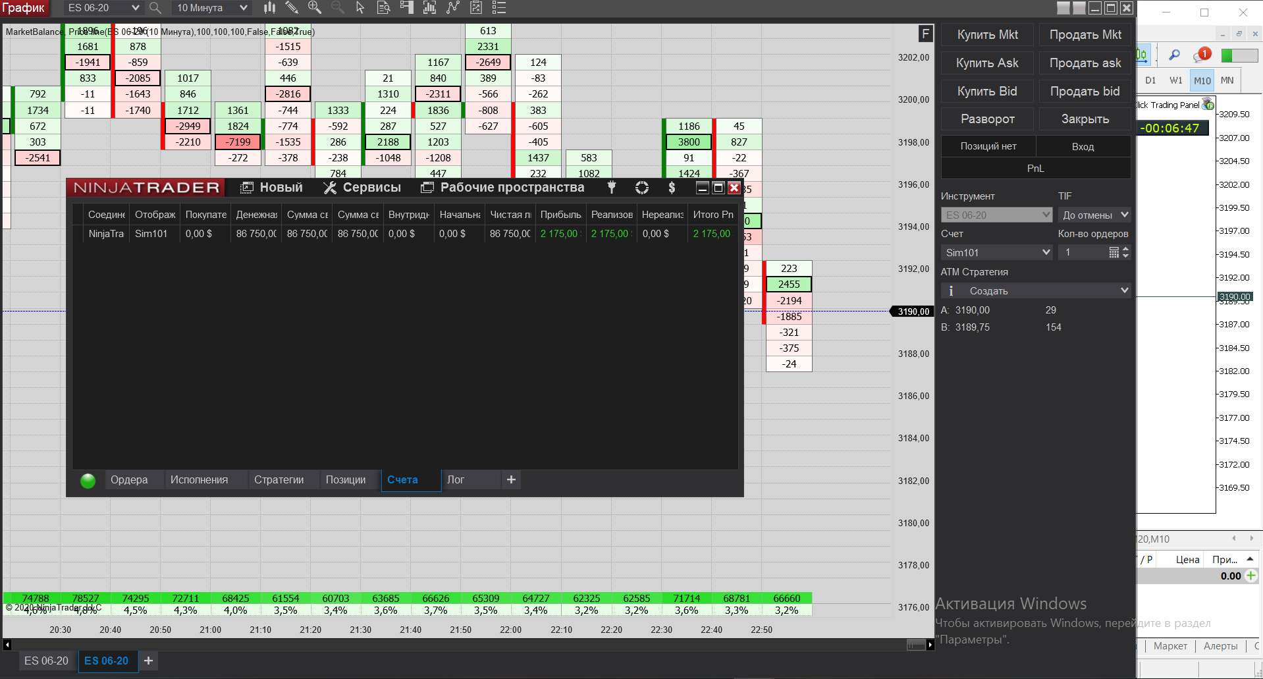The width and height of the screenshot is (1263, 679).
Task: Click the zoom out magnifier icon
Action: (x=337, y=8)
